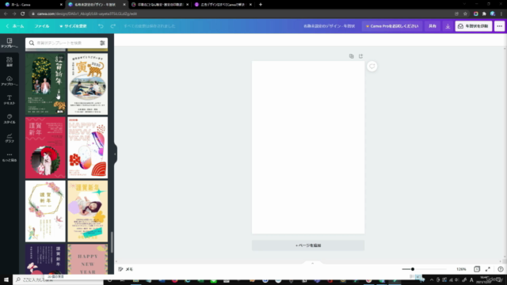This screenshot has height=285, width=507.
Task: Enter fullscreen presentation mode
Action: (x=488, y=269)
